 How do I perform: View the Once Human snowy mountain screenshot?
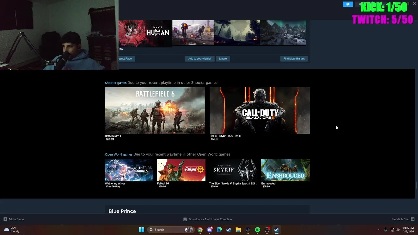click(283, 33)
